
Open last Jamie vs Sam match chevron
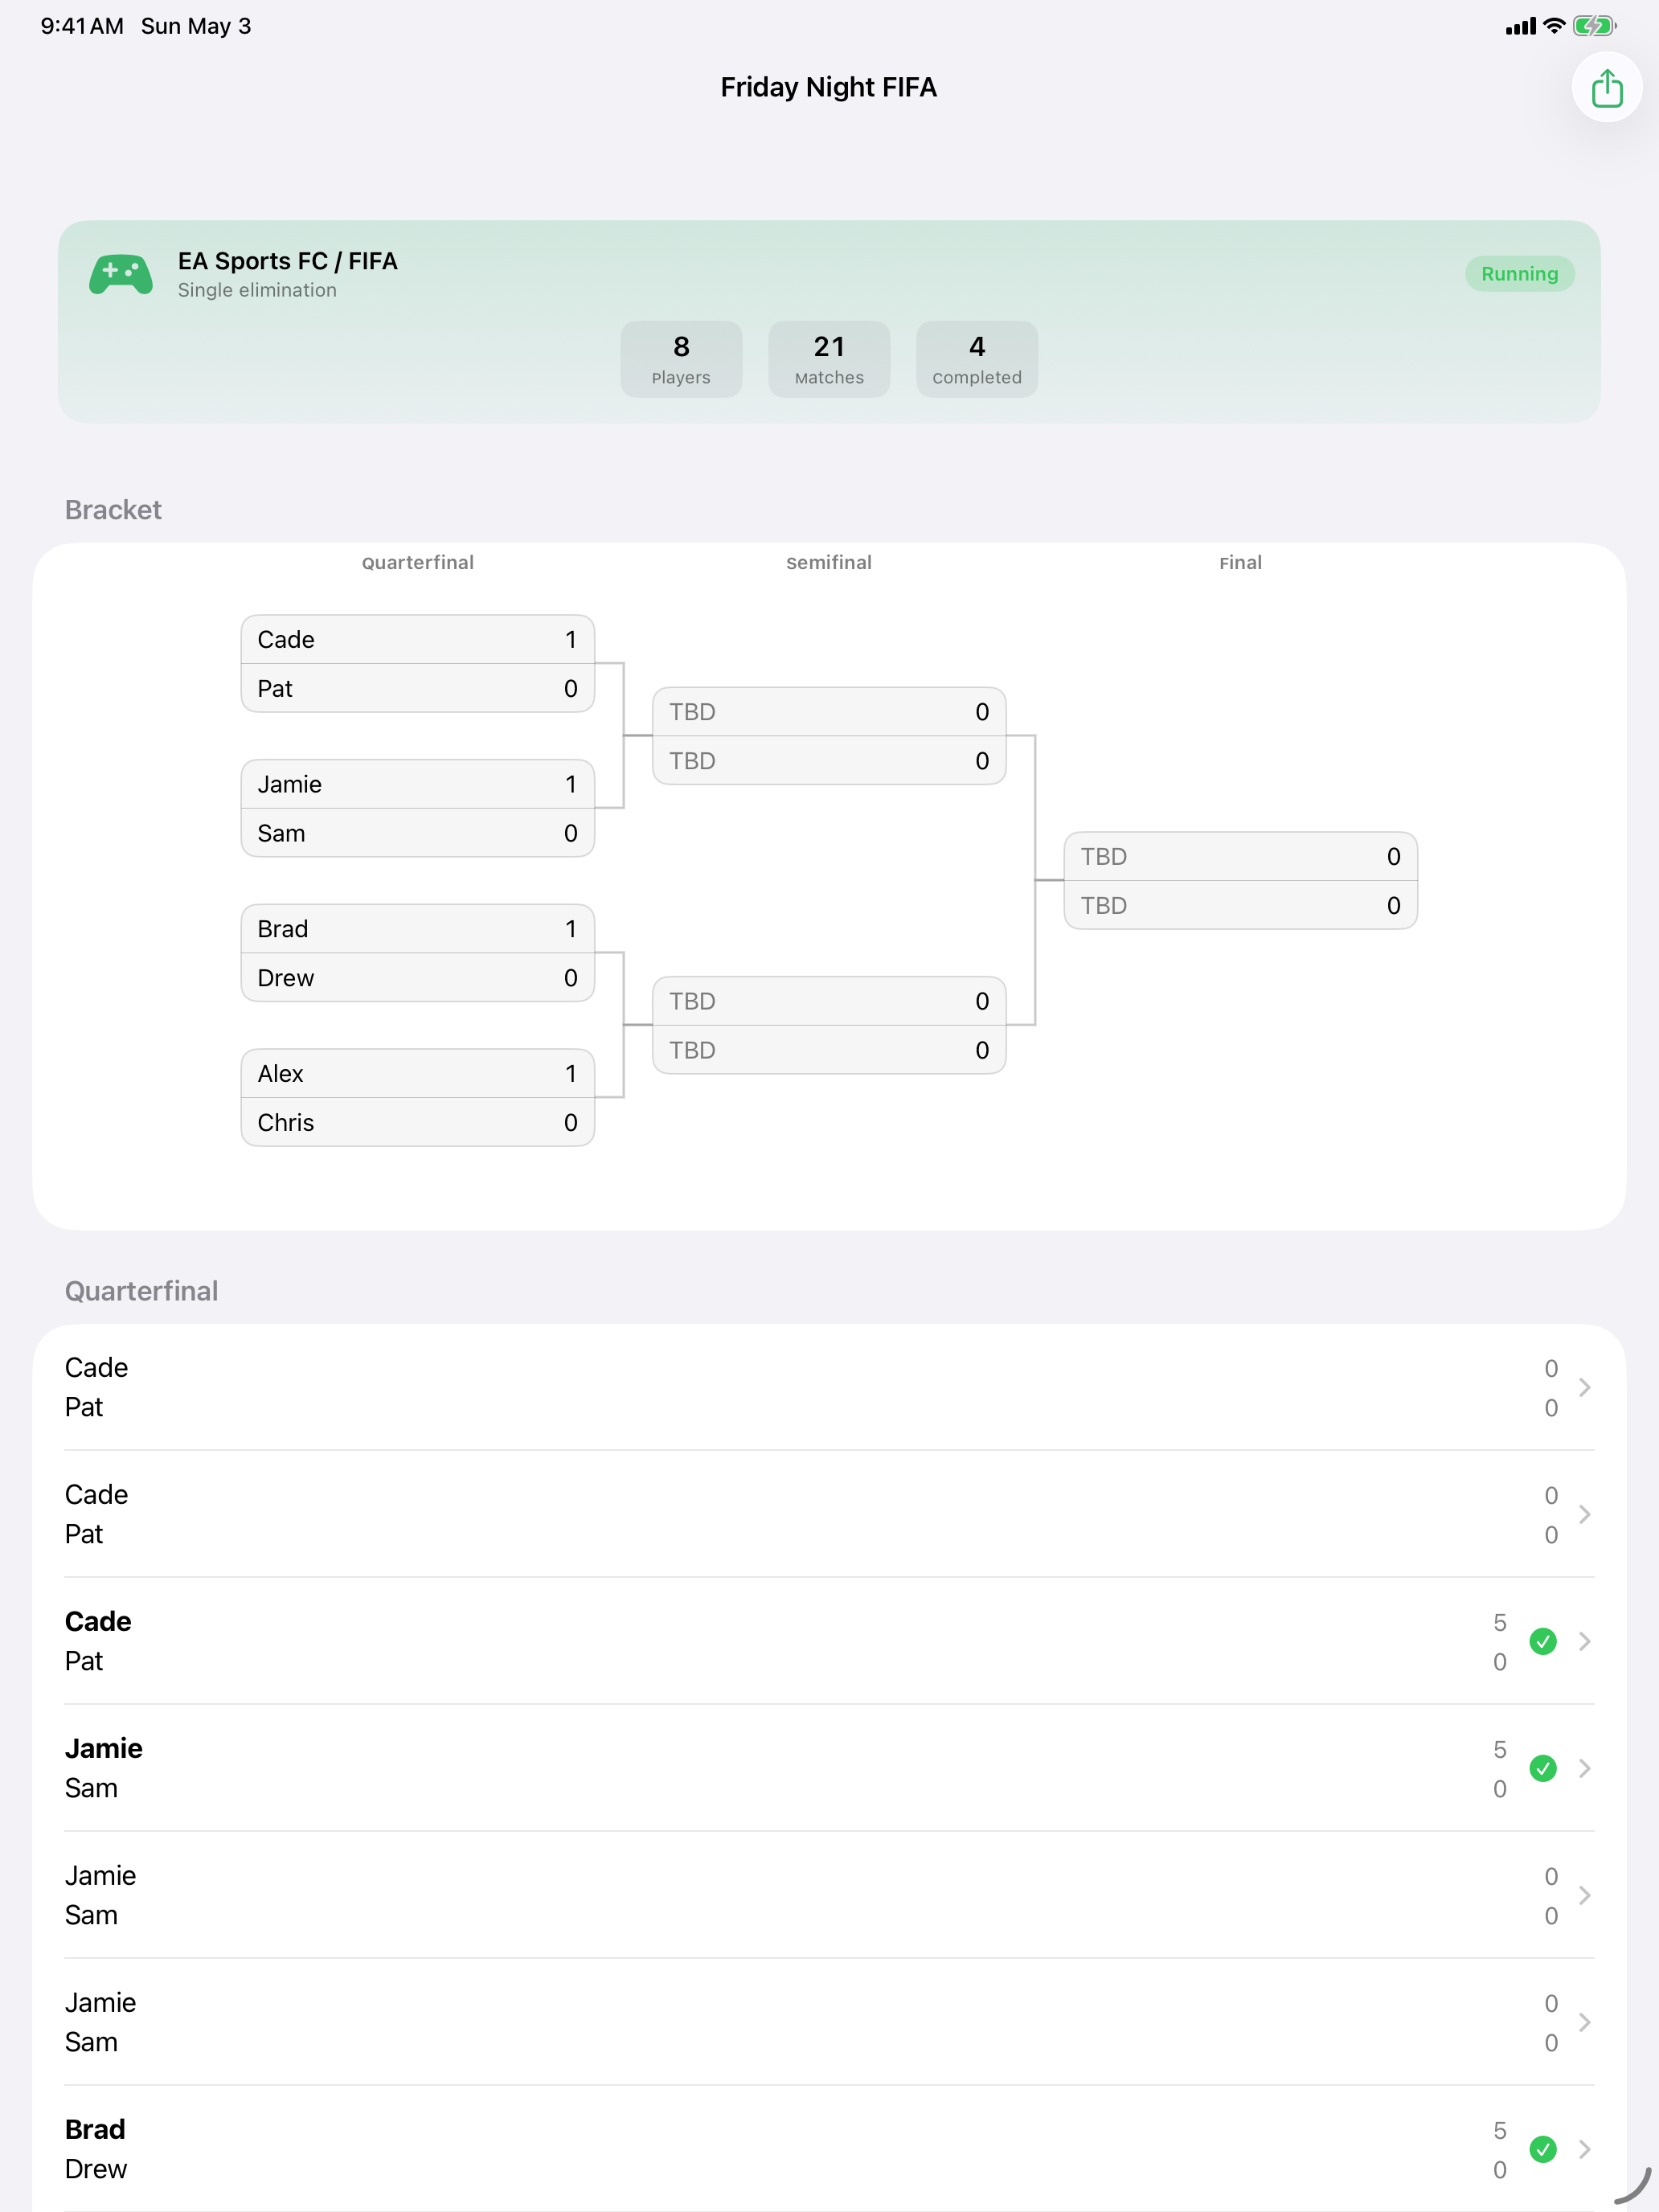(1585, 2022)
